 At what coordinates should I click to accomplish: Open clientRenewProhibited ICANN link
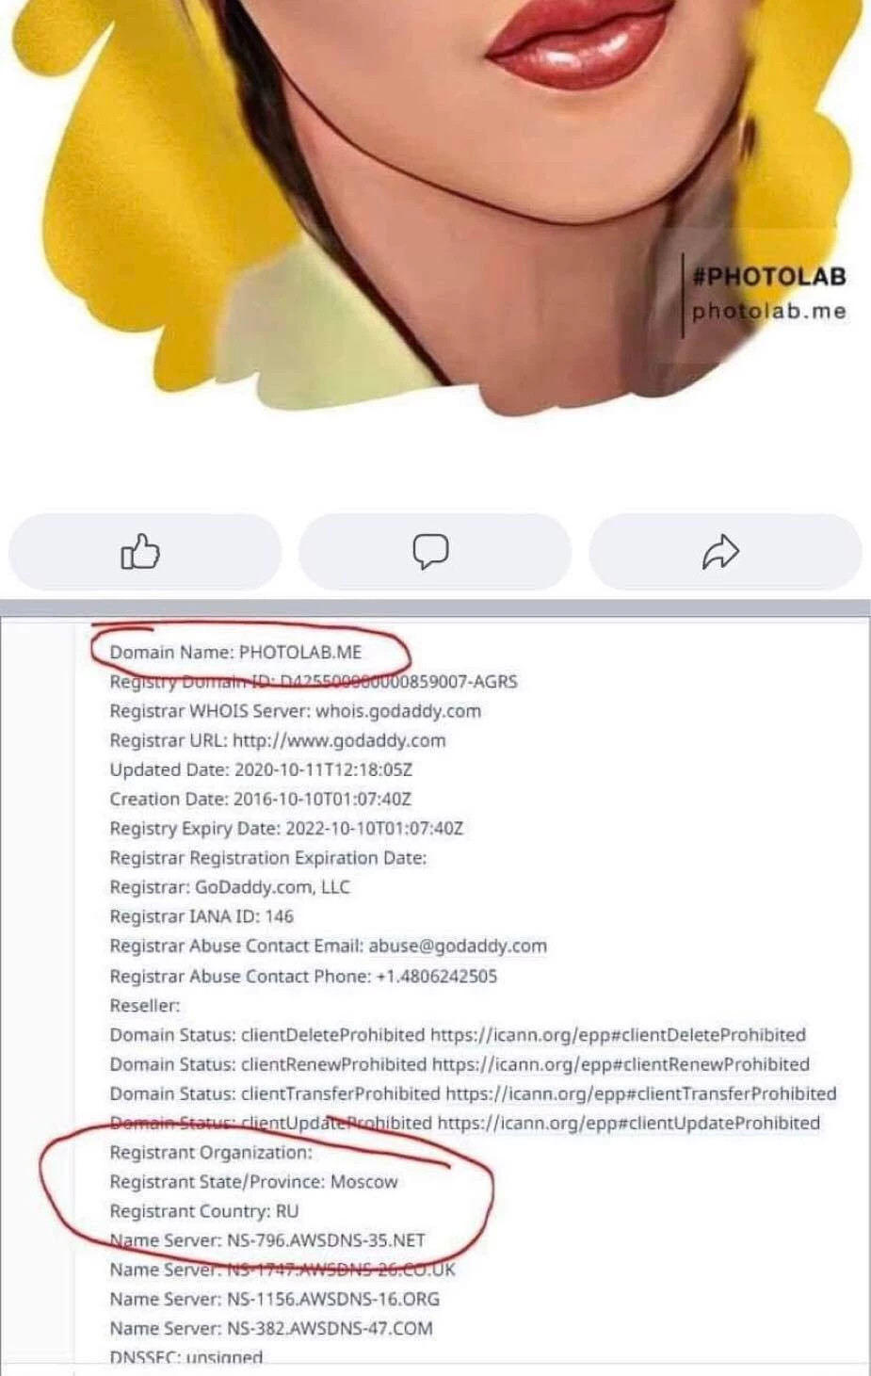tap(621, 1063)
